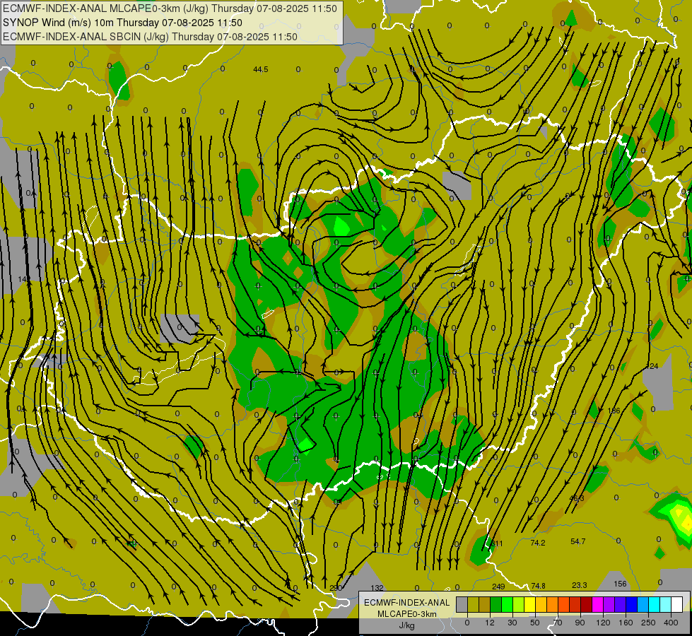Click the 70 tick label on legend
This screenshot has height=636, width=692.
point(558,623)
